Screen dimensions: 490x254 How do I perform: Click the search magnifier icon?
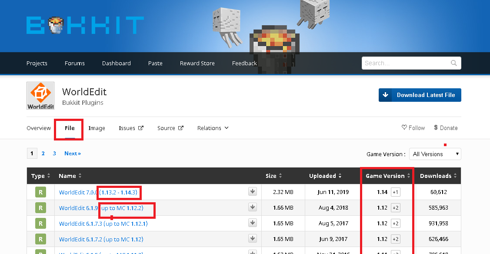click(454, 63)
